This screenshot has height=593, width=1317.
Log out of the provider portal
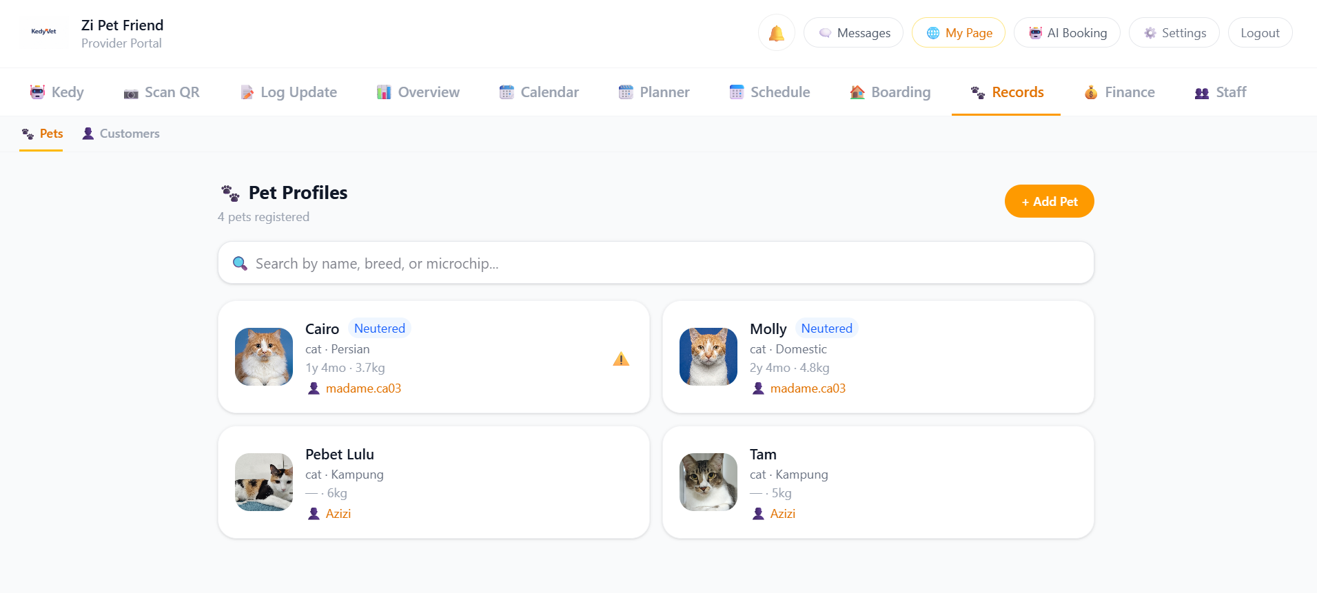coord(1260,32)
